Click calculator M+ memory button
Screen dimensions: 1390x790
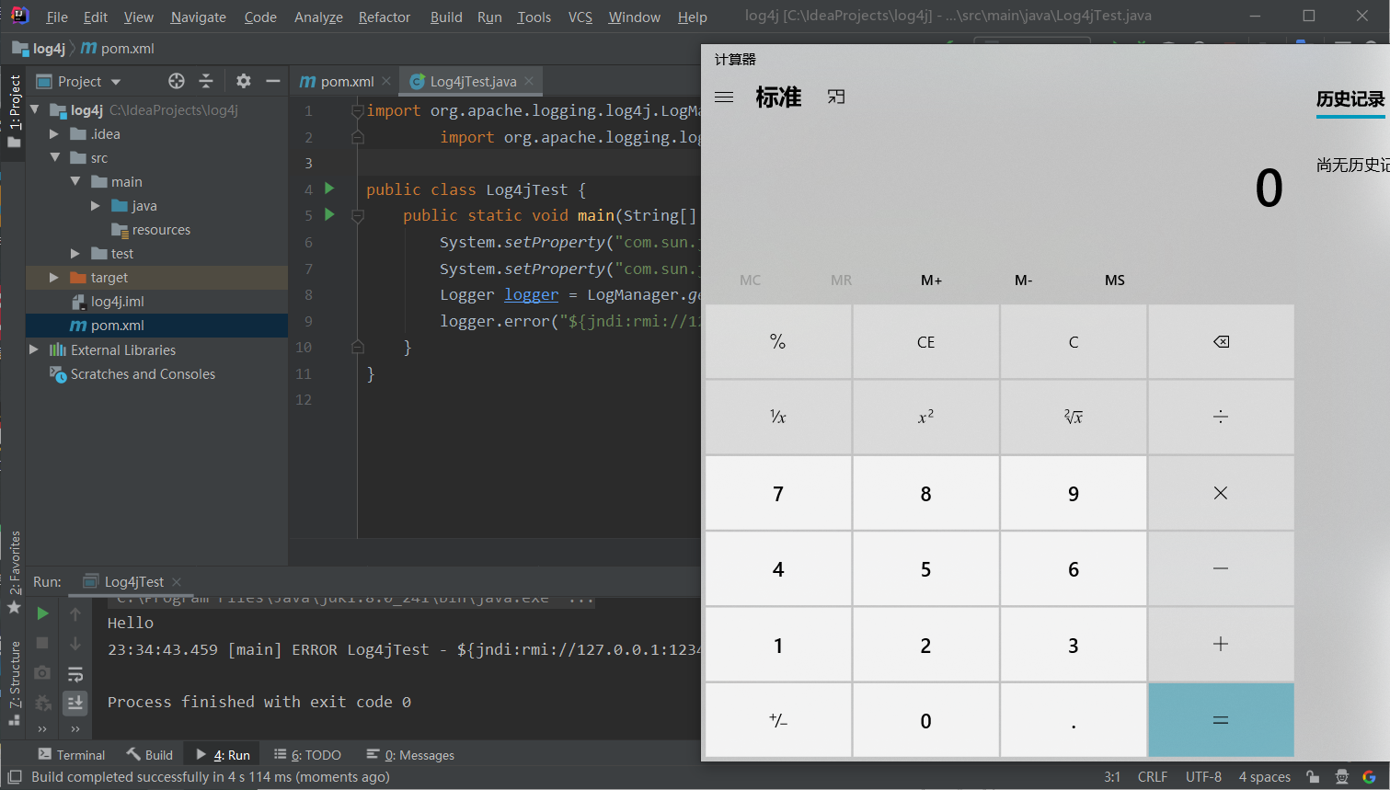click(932, 281)
